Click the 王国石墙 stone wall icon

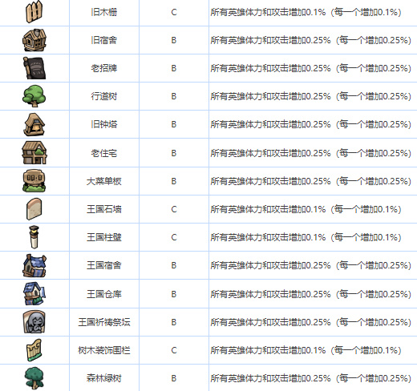[34, 209]
